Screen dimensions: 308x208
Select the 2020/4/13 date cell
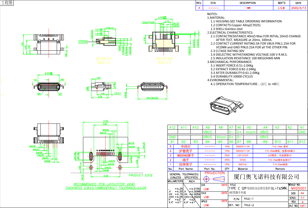299,8
